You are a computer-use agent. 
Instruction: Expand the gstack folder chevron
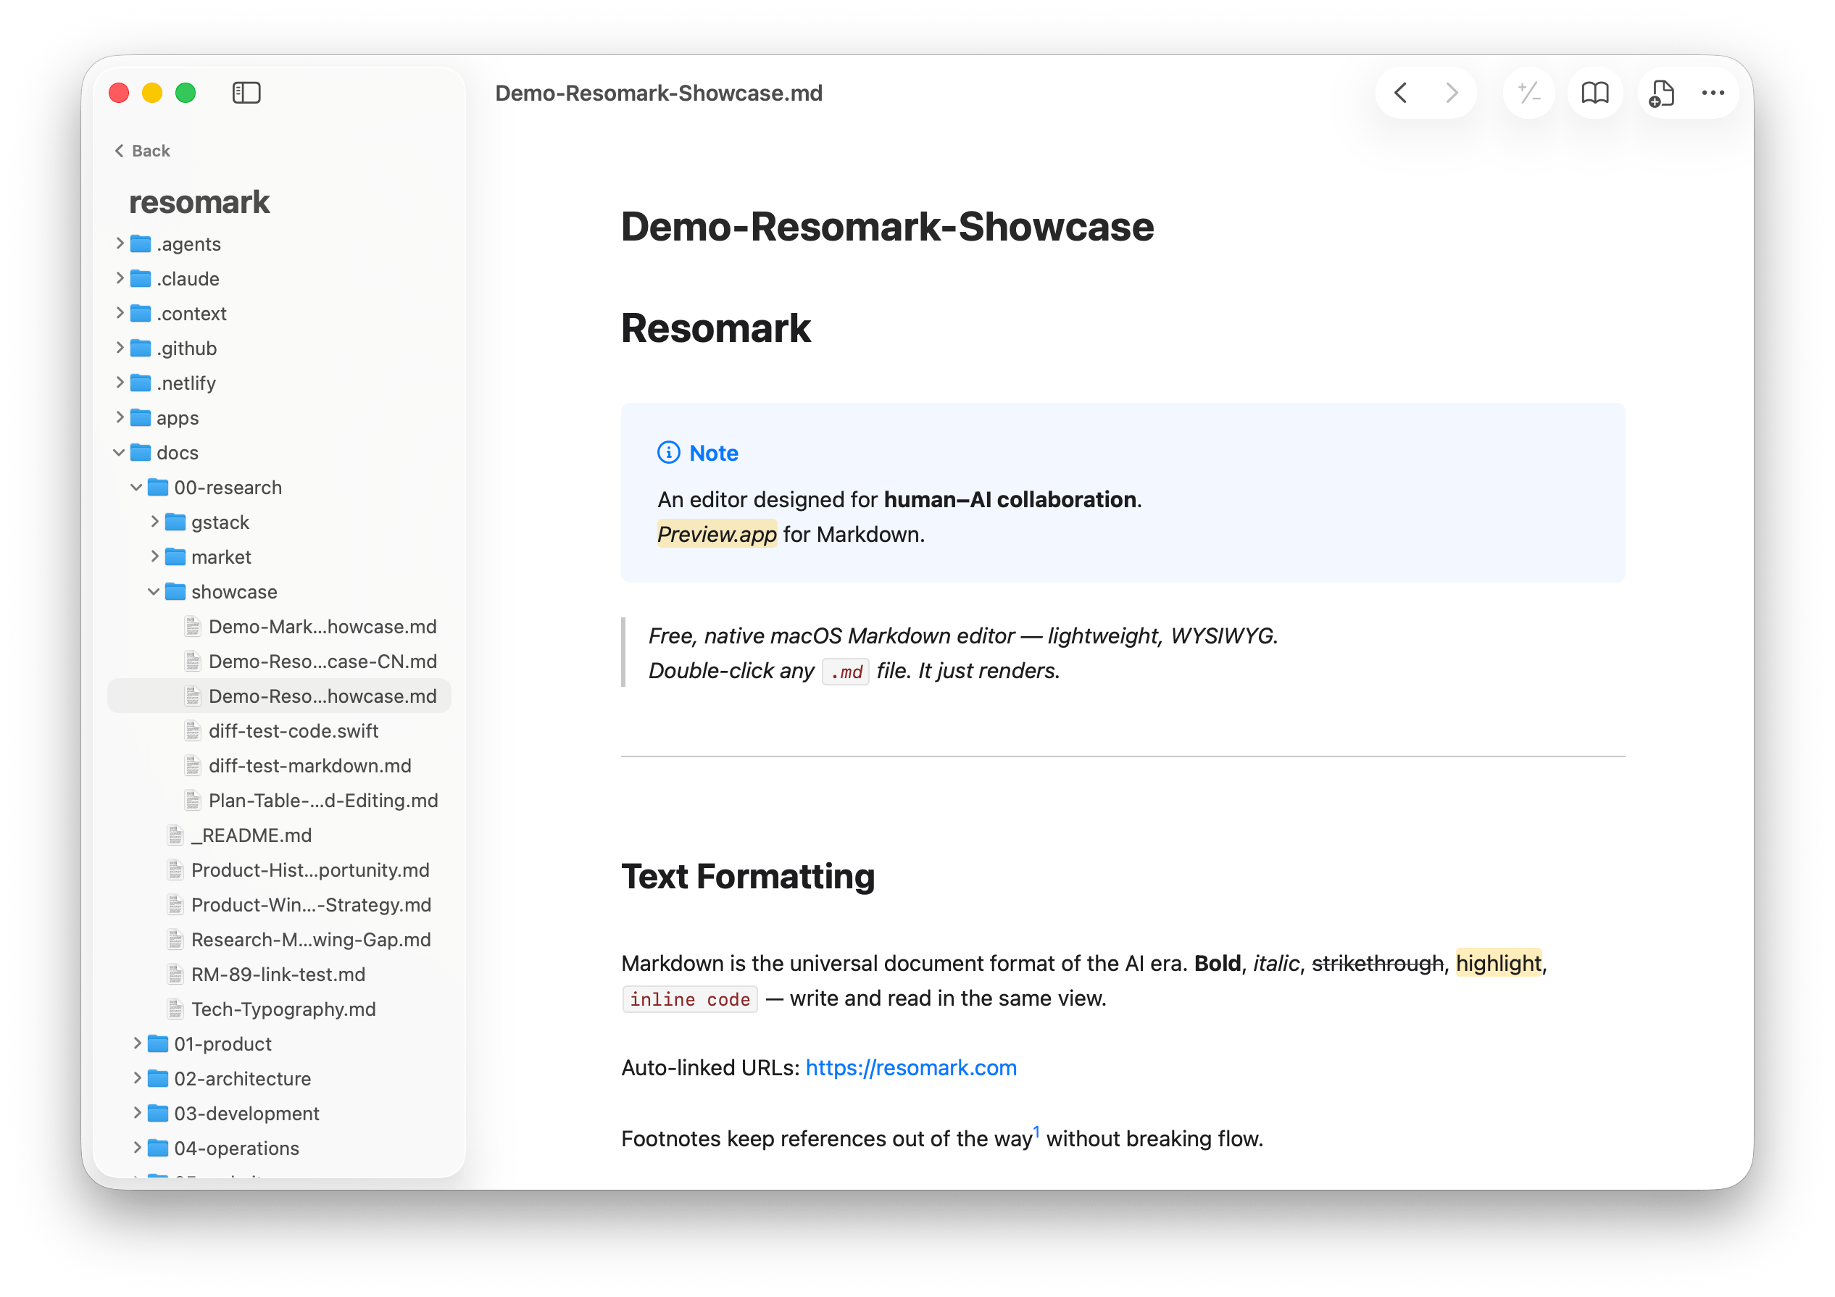pos(154,521)
